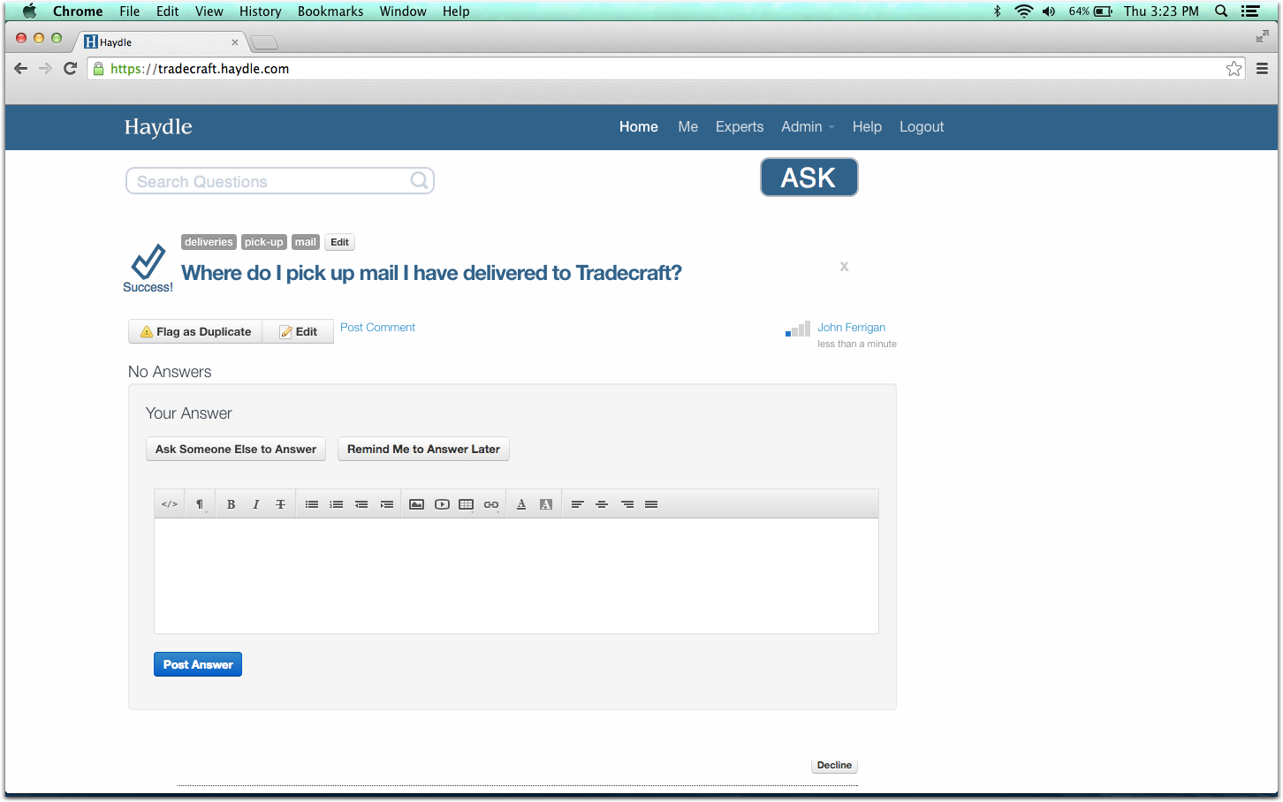Apply strikethrough formatting in editor
The image size is (1283, 802).
coord(280,504)
